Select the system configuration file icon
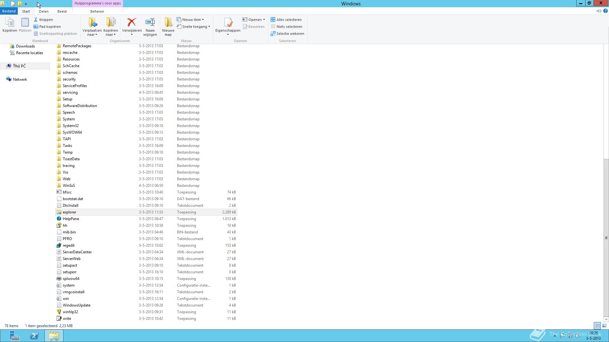The width and height of the screenshot is (609, 342). pos(59,285)
